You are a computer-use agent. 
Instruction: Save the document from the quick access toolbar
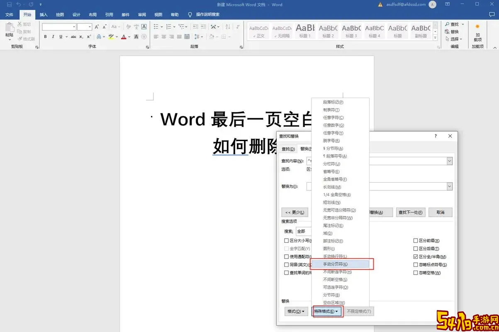tap(9, 5)
